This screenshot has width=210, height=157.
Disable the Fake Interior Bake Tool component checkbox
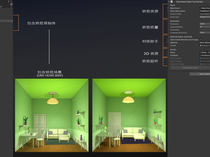[x=174, y=2]
